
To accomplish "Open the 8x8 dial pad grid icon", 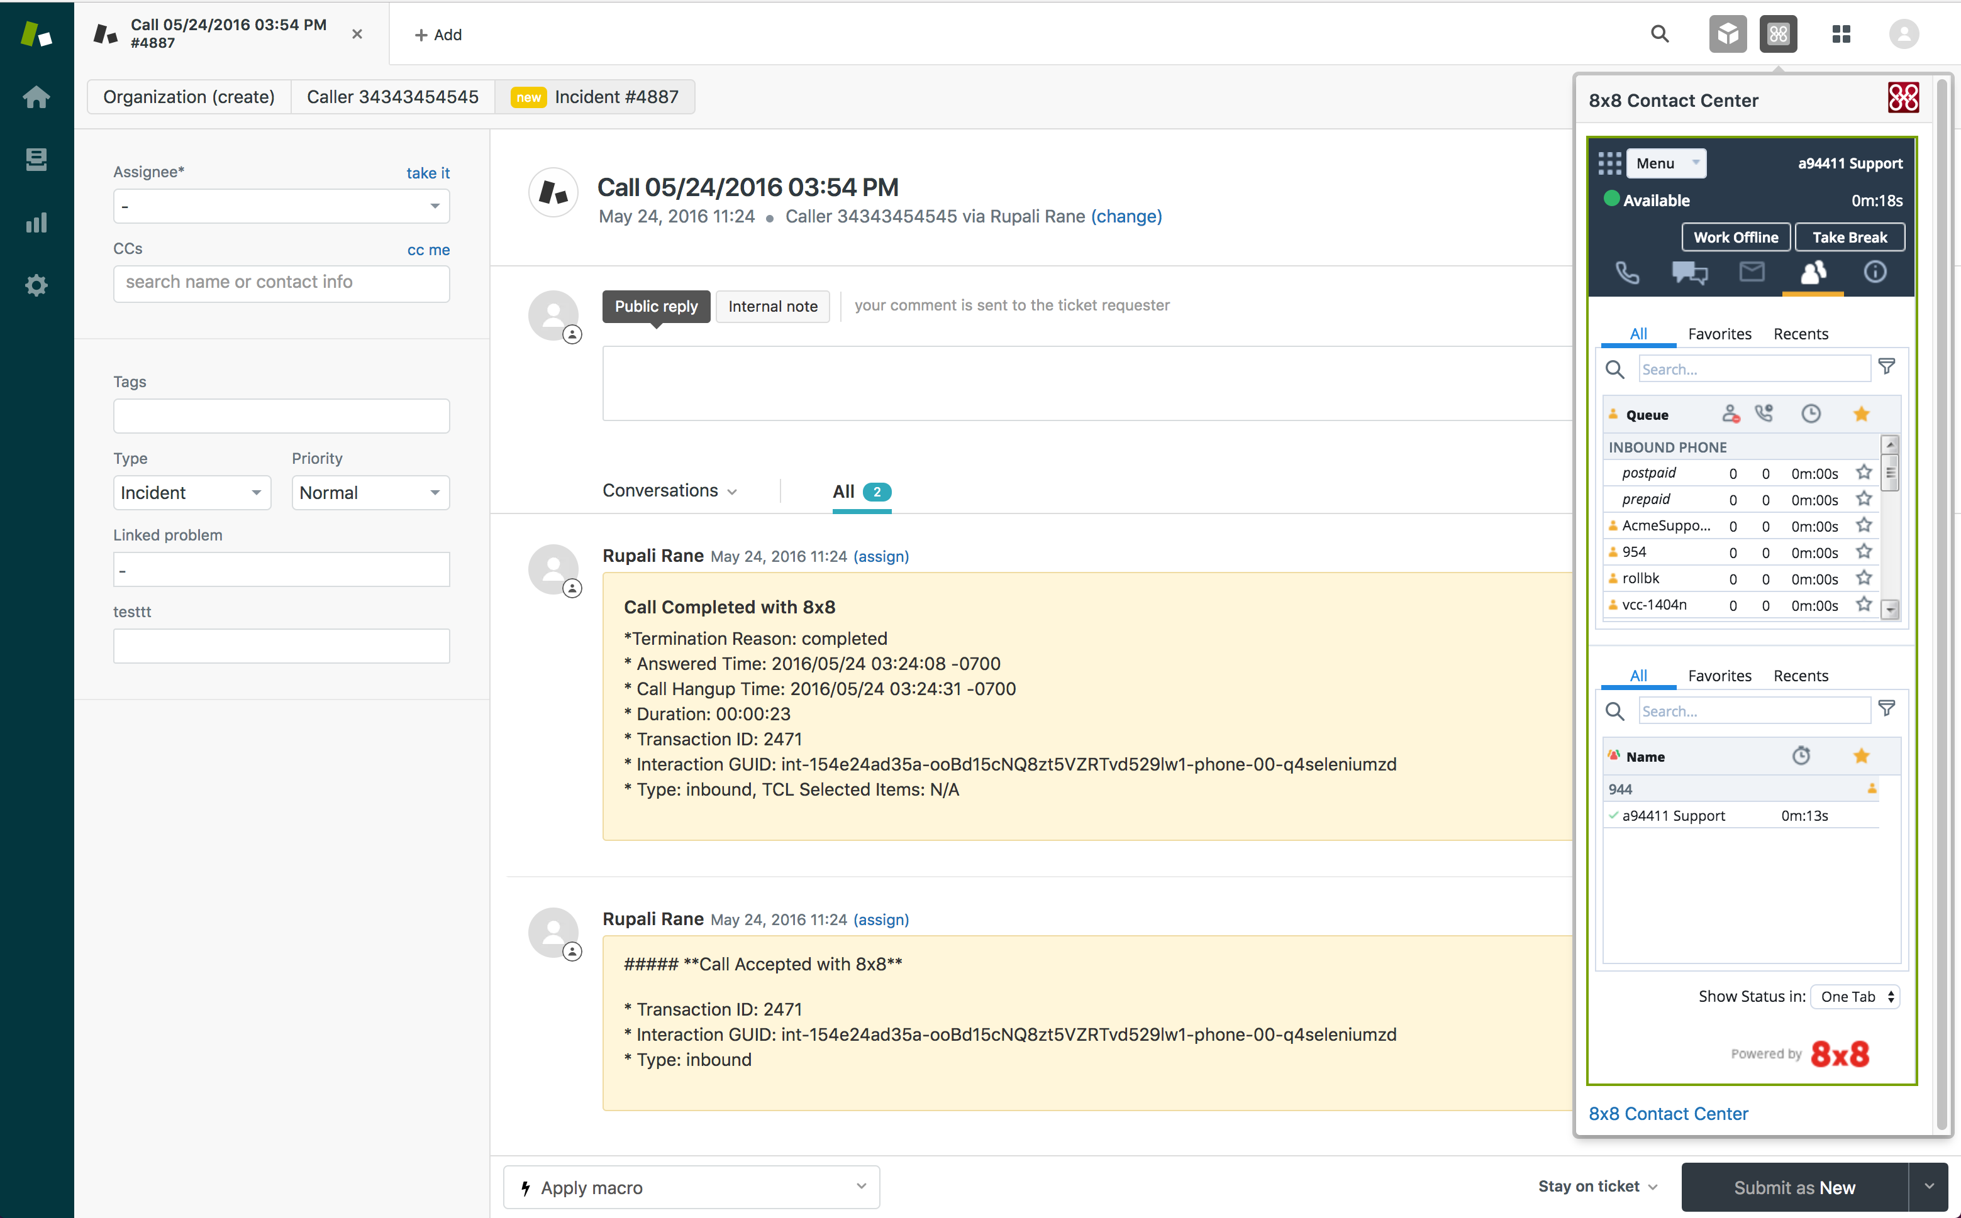I will 1609,163.
